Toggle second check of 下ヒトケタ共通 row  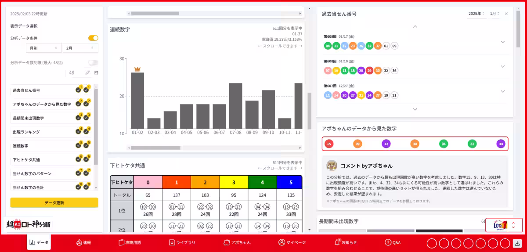pyautogui.click(x=86, y=159)
